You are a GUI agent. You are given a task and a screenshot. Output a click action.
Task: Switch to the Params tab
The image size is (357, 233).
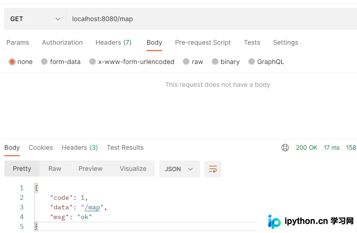18,43
